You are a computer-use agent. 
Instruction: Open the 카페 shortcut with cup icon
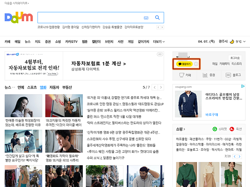click(185, 75)
